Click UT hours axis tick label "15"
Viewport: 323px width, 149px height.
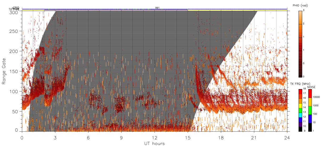tap(188, 137)
